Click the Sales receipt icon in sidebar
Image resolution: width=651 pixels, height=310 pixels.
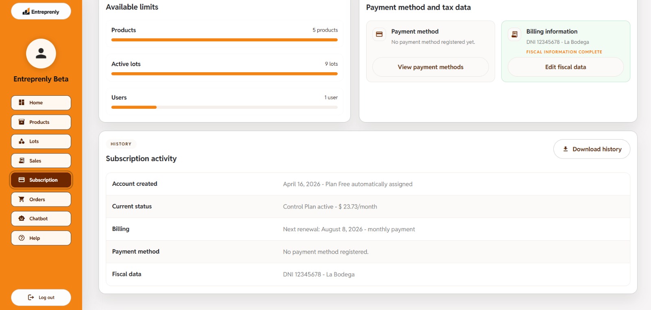22,161
